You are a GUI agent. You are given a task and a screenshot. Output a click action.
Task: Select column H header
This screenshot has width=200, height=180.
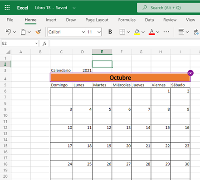tap(161, 52)
